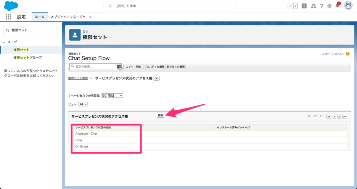This screenshot has height=189, width=357.
Task: Open the App Launcher grid icon
Action: point(8,17)
